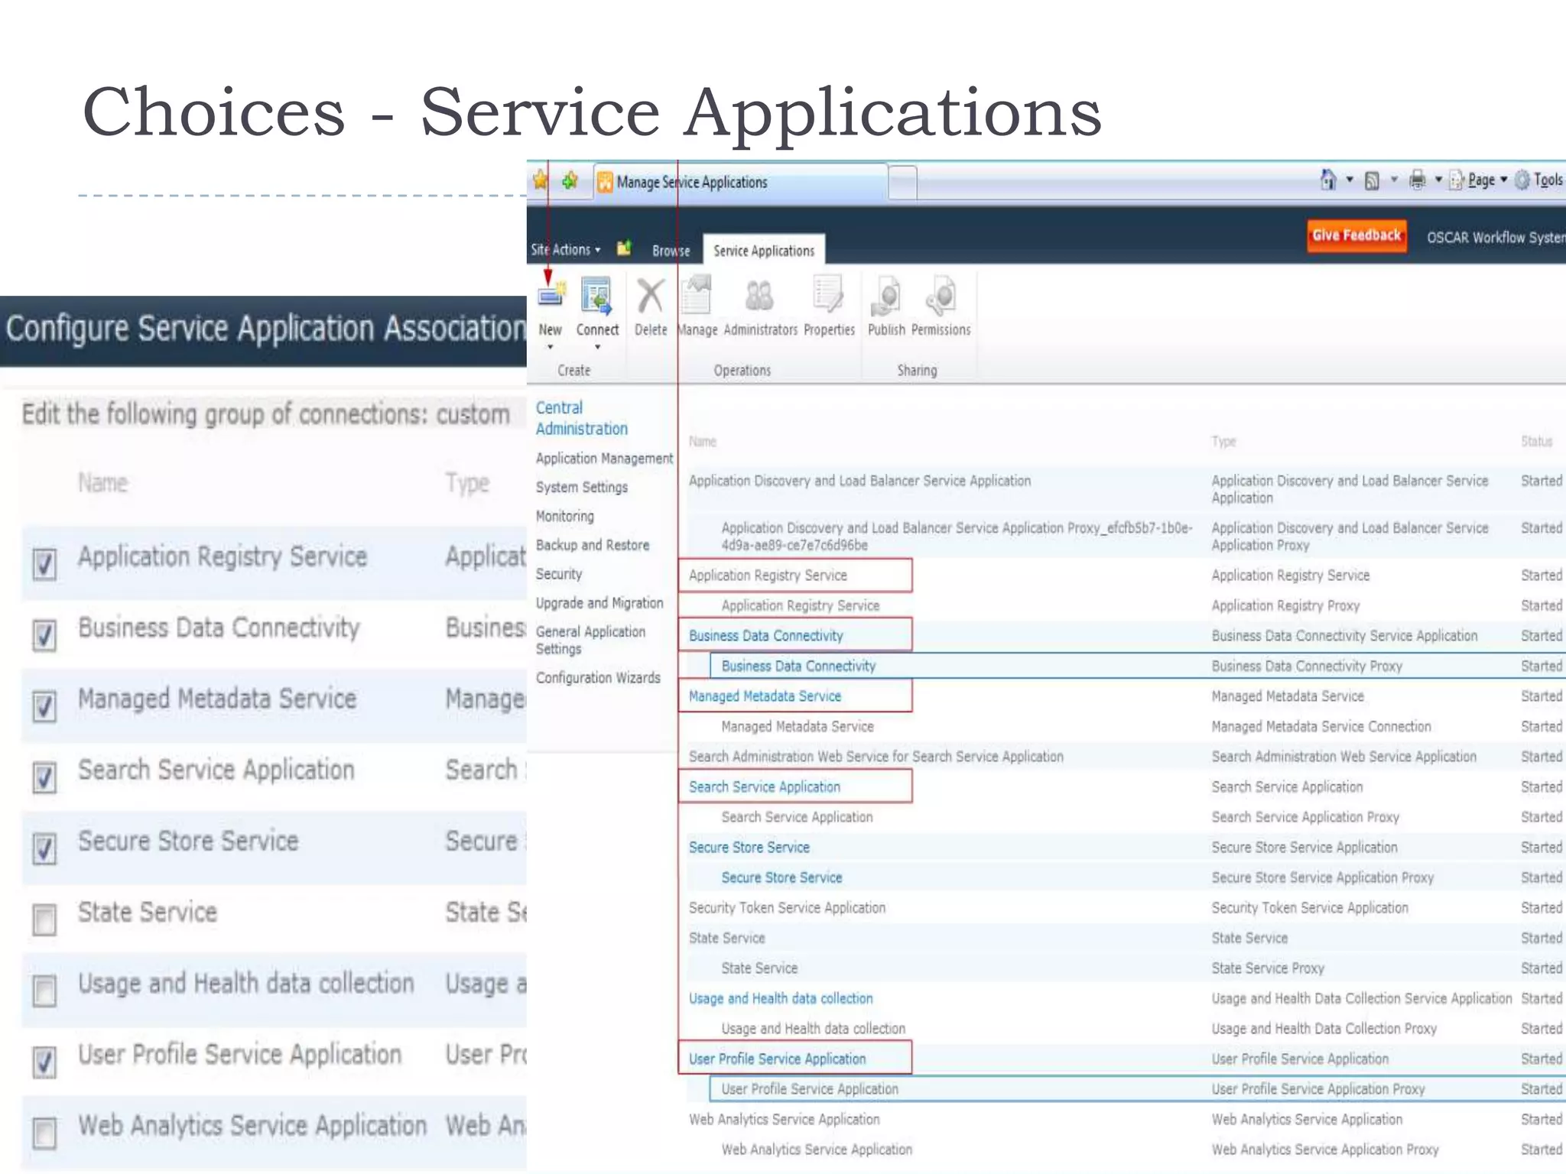Select the Web Analytics Service Application row
The height and width of the screenshot is (1174, 1566).
(1124, 1120)
